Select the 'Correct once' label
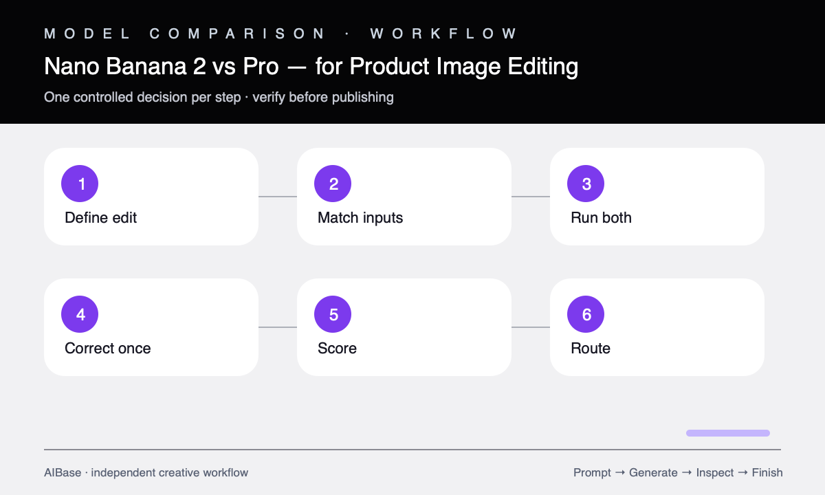The height and width of the screenshot is (495, 825). click(108, 349)
